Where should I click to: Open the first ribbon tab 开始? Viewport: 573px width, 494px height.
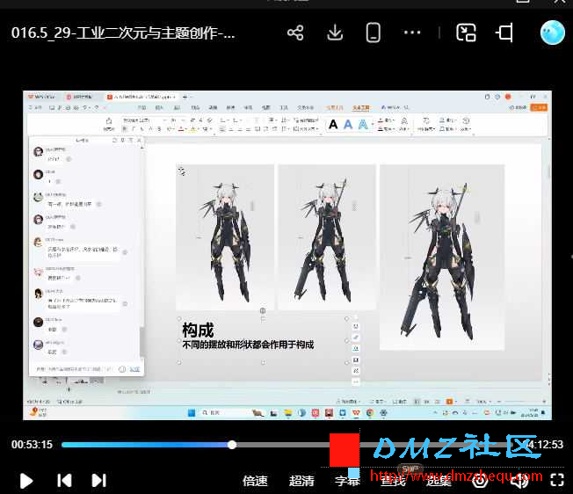click(141, 107)
